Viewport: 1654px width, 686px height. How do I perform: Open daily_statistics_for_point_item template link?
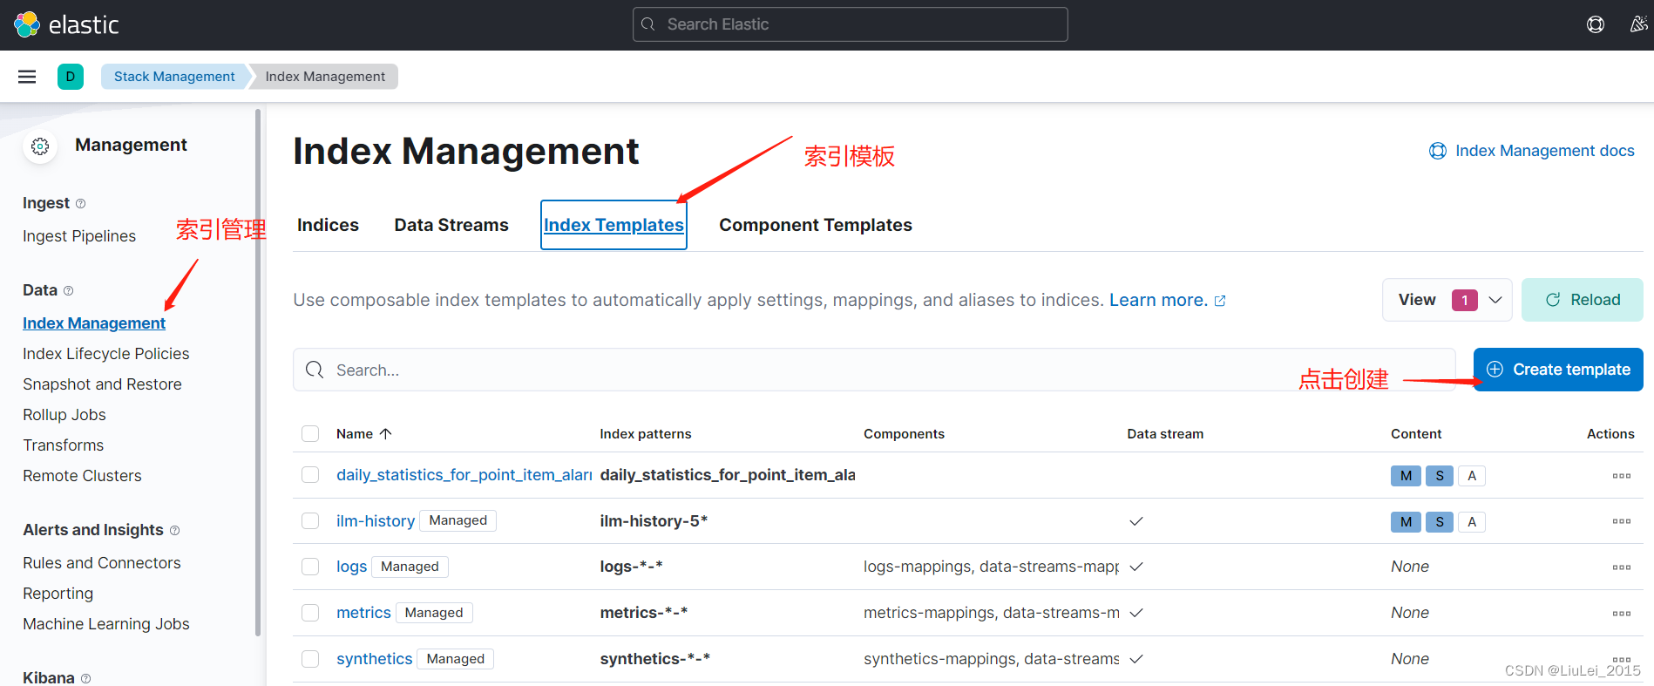[x=464, y=475]
